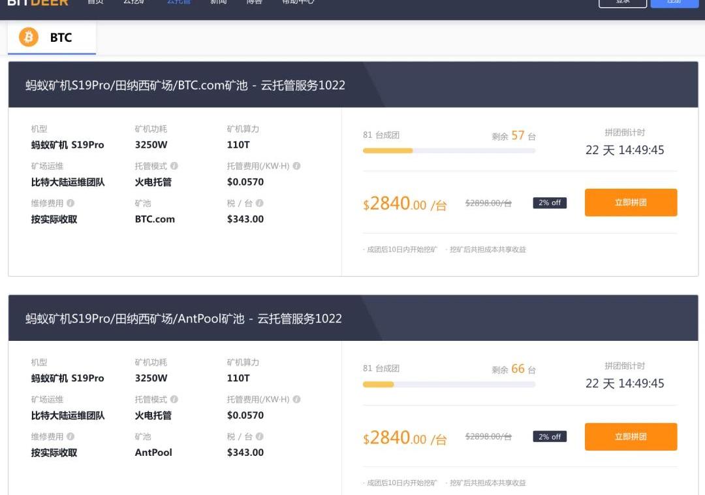The image size is (705, 495).
Task: Click countdown 22 天 14:49:45 in BTC.com矿池 card
Action: pyautogui.click(x=625, y=150)
